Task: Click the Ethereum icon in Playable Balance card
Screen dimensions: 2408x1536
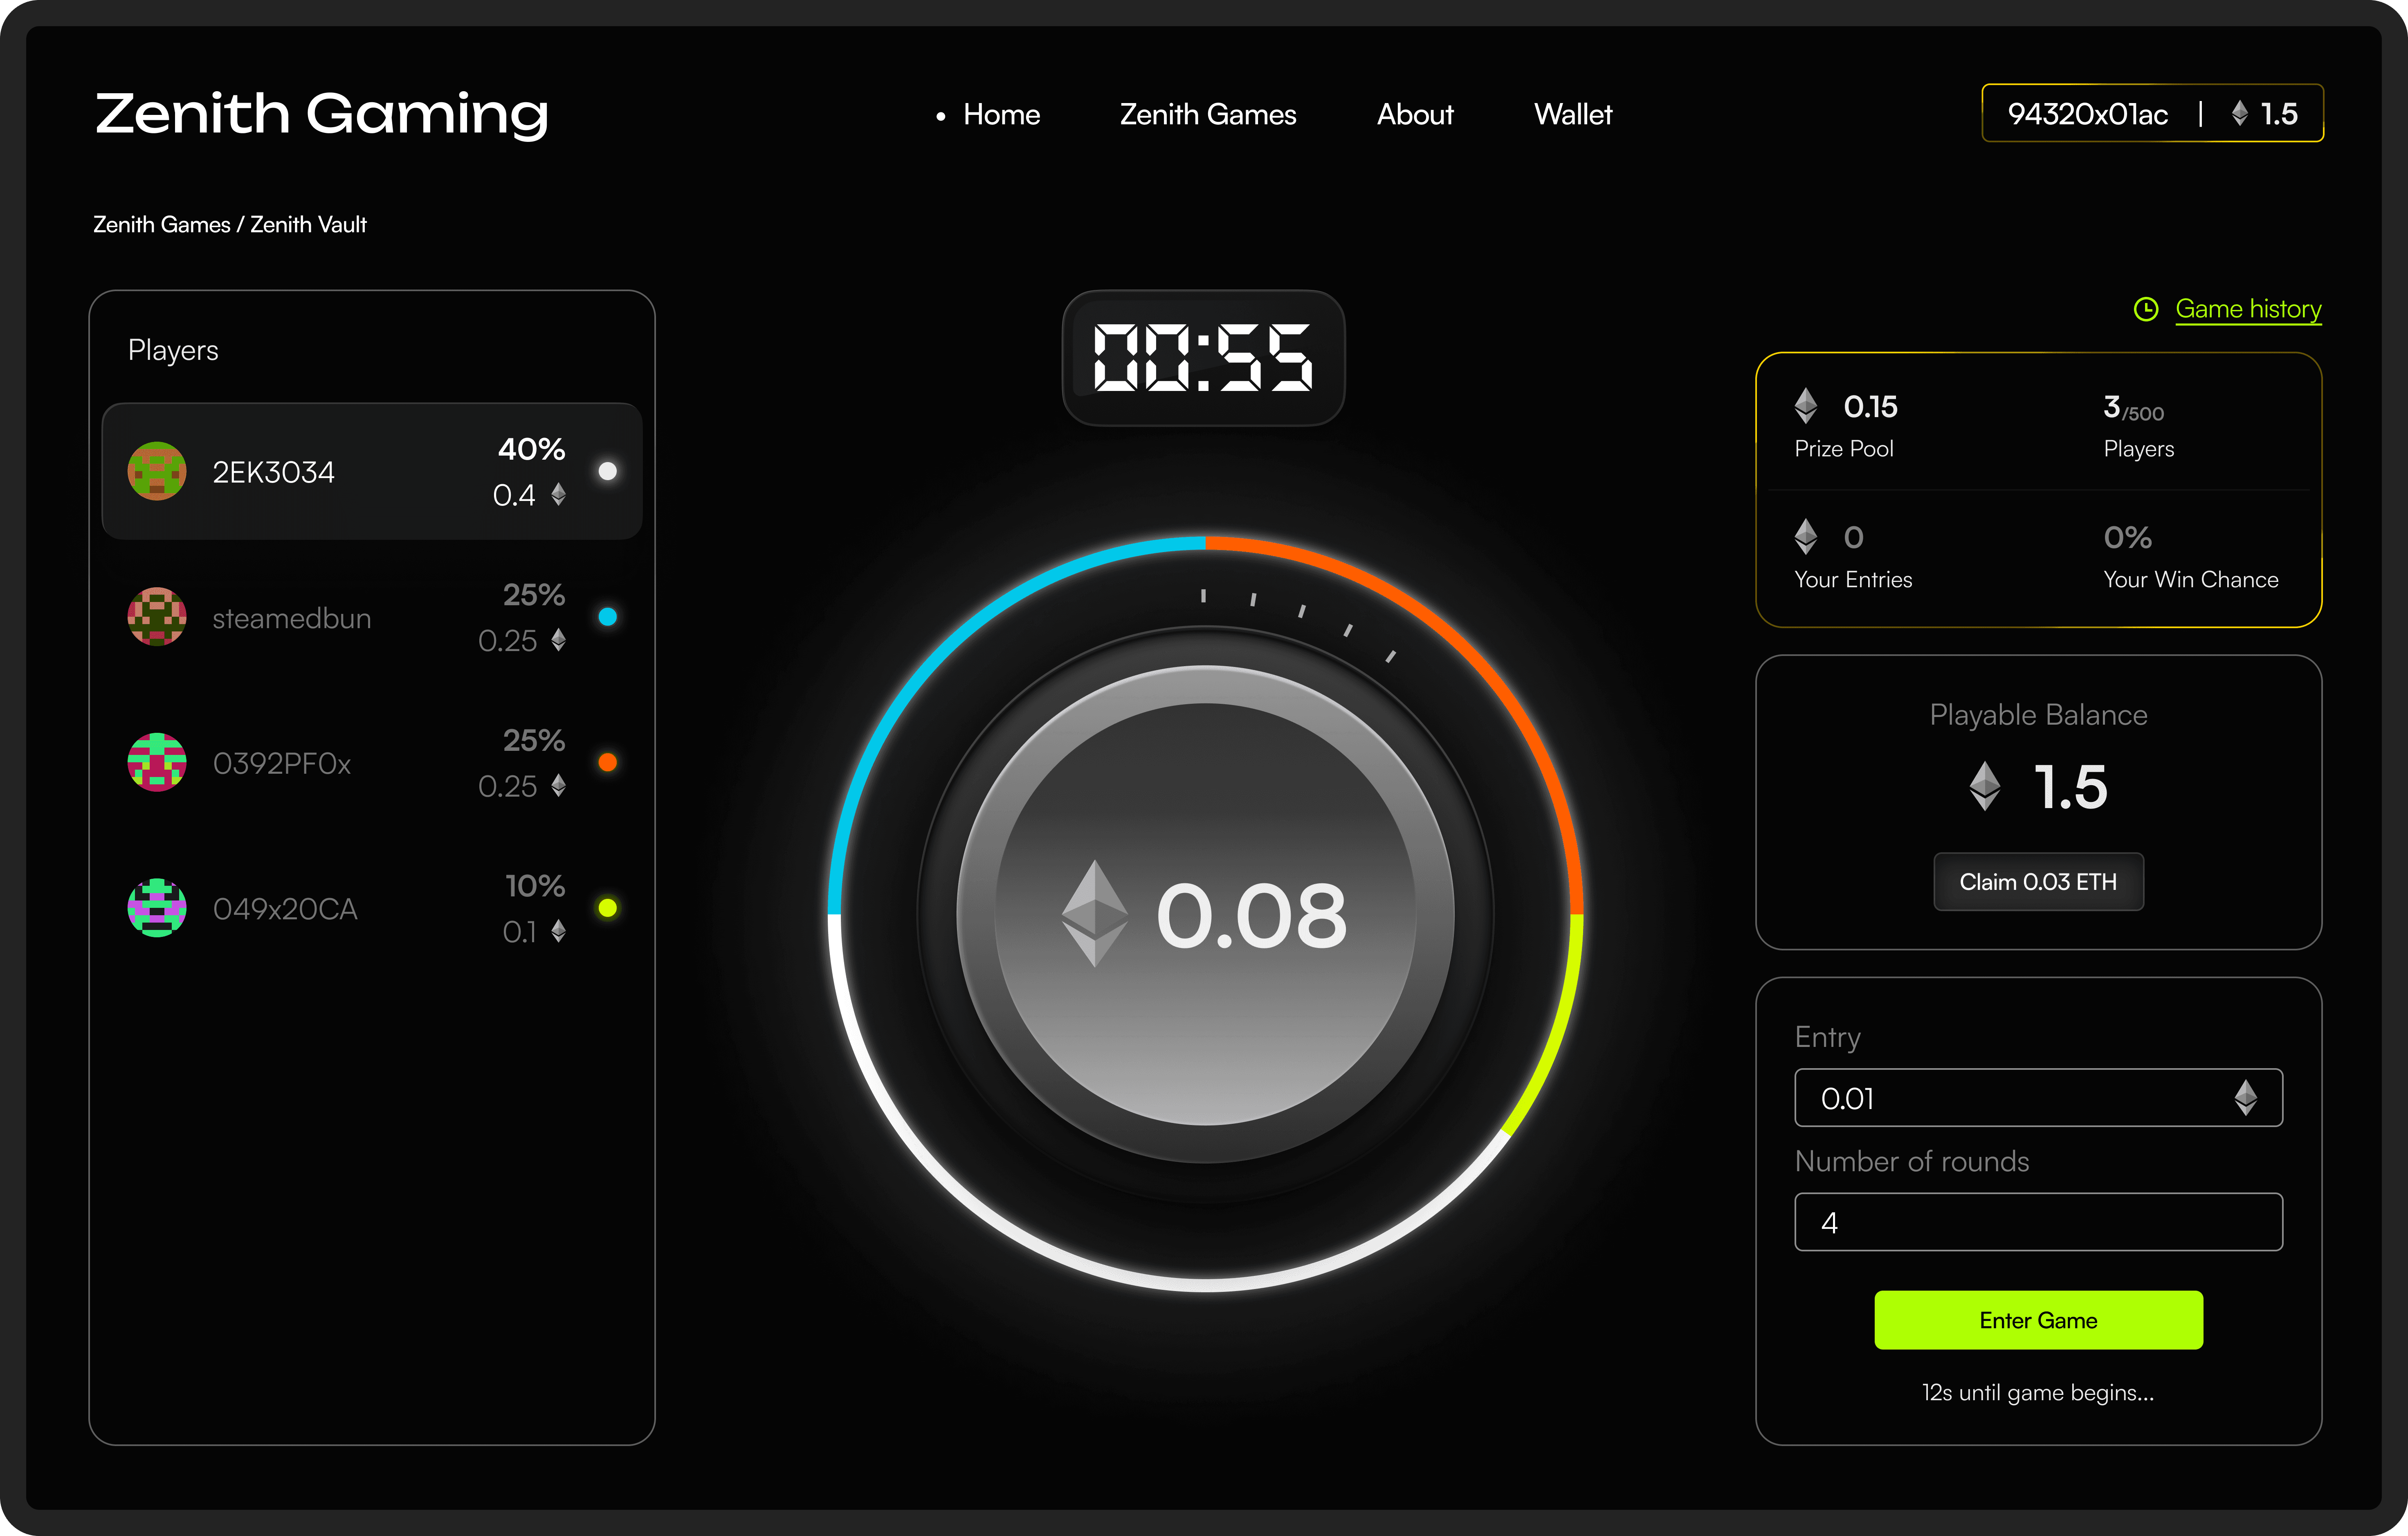Action: pos(1985,786)
